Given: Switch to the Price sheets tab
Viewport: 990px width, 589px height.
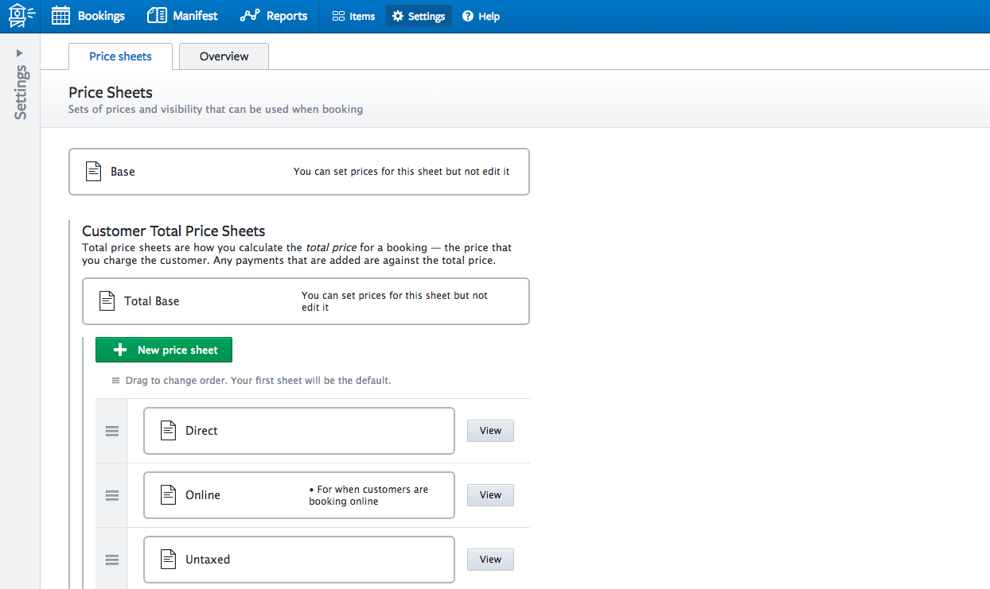Looking at the screenshot, I should point(121,56).
